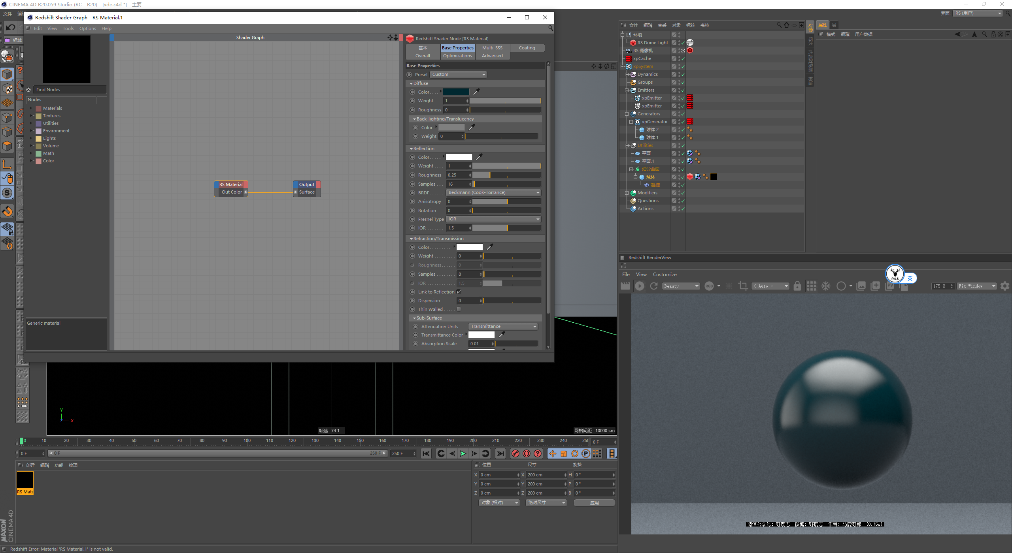
Task: Click the freeze tessellation snowflake icon
Action: coord(826,286)
